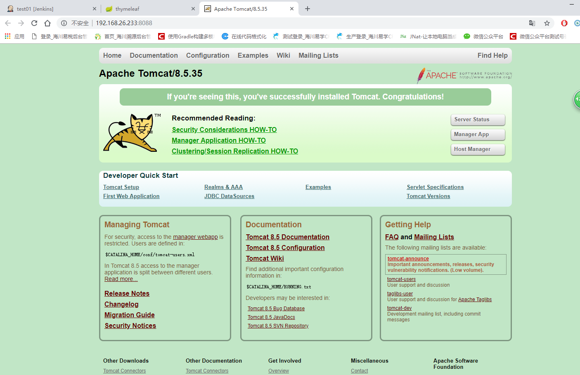Viewport: 580px width, 375px height.
Task: Open the 使用Gradle构建多模 bookmark
Action: pos(186,36)
